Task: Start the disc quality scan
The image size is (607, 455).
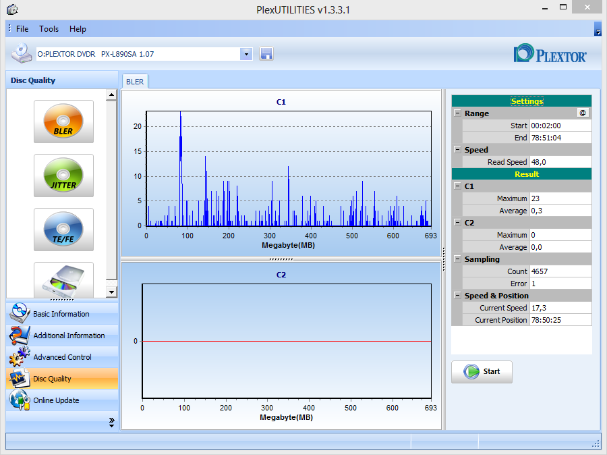Action: tap(482, 372)
